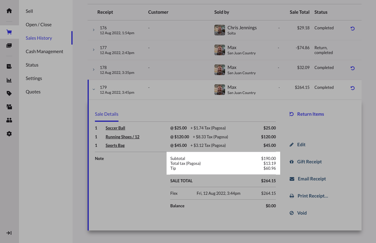Collapse the expanded receipt 179 row
Image resolution: width=376 pixels, height=243 pixels.
(x=94, y=89)
